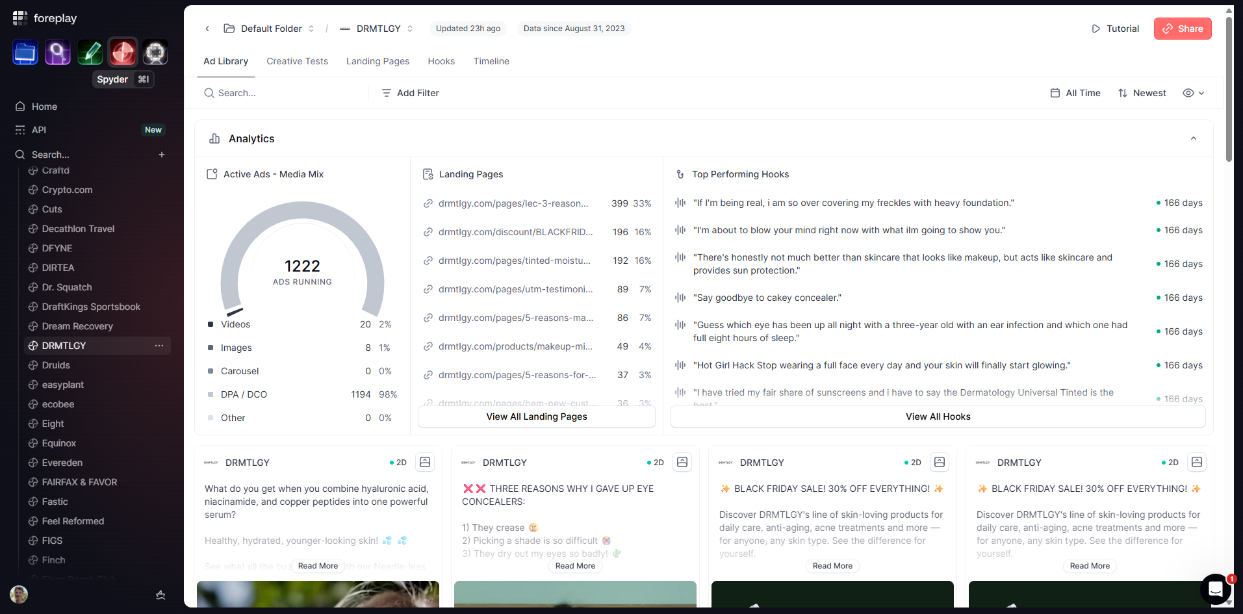Switch to the Landing Pages tab
Image resolution: width=1243 pixels, height=614 pixels.
[378, 61]
